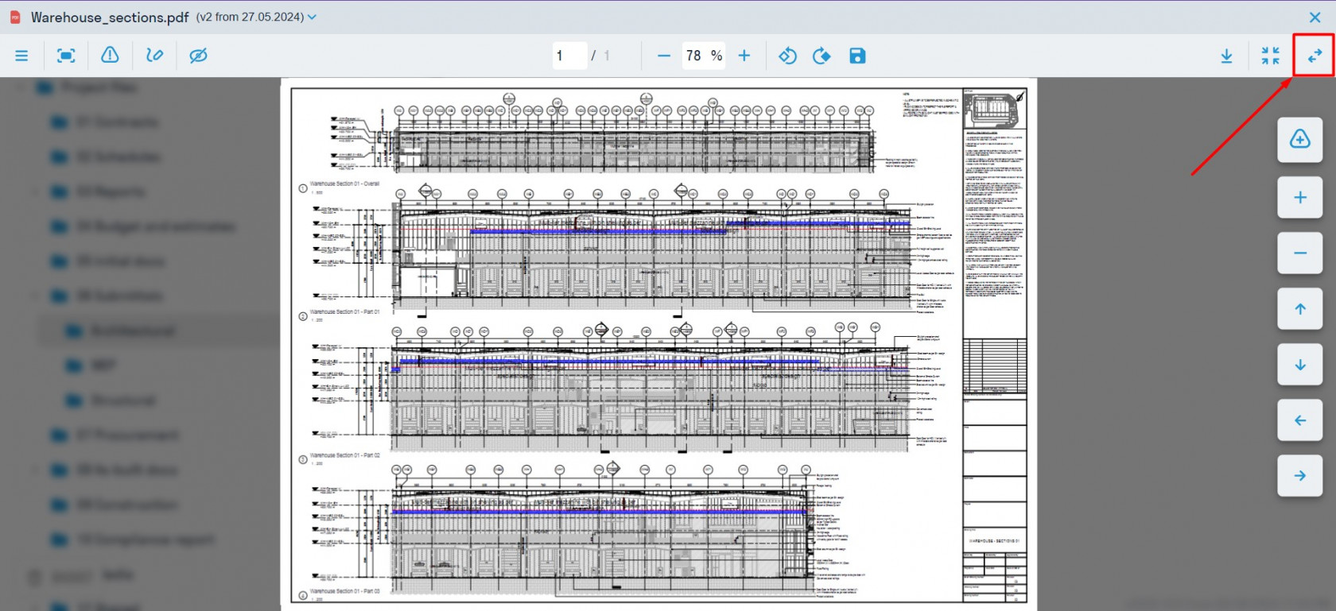Click the floppy disk save icon

[857, 56]
